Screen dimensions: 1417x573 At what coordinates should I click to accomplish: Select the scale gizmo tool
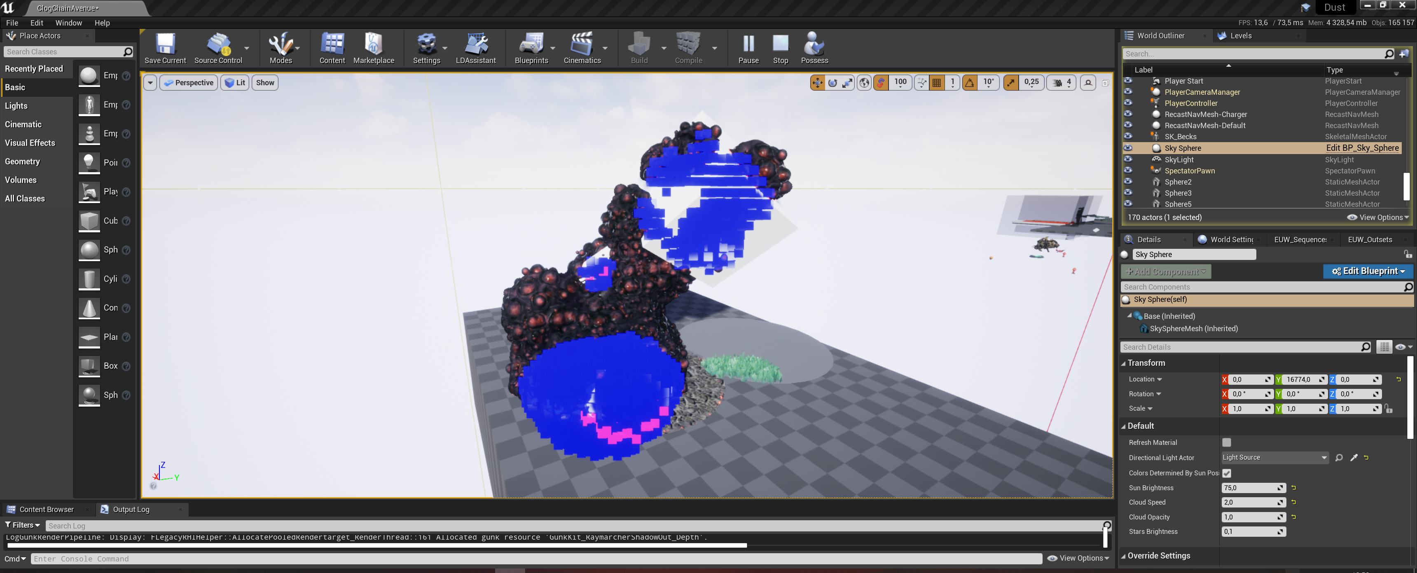[848, 82]
